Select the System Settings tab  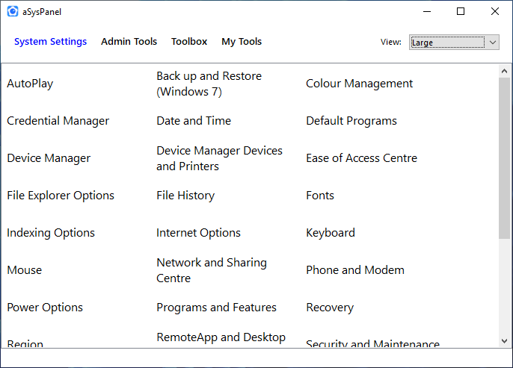point(50,42)
